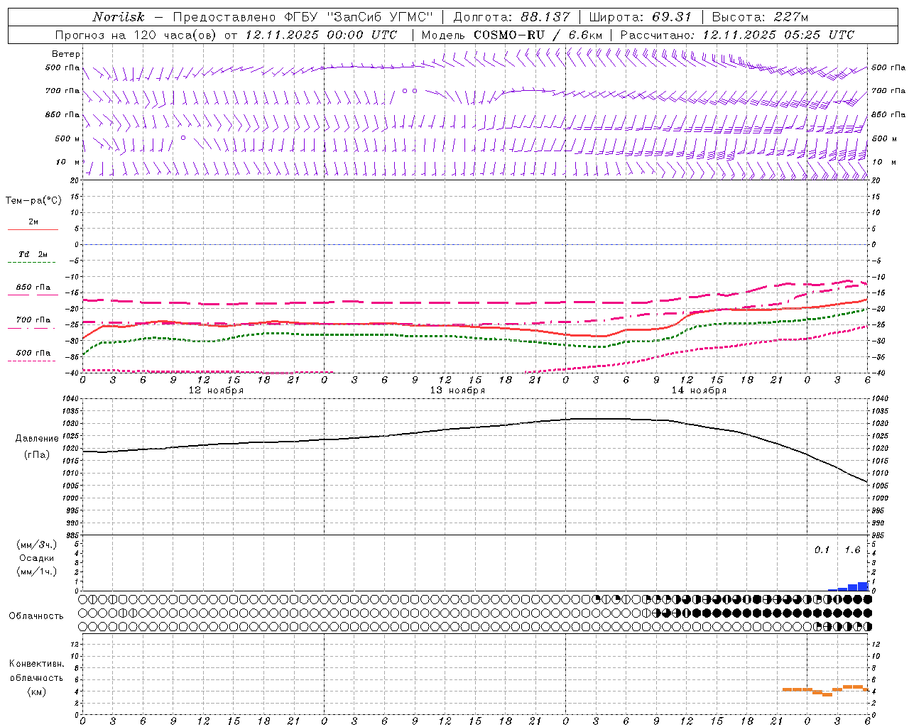
Task: Click the Высота: 227м value
Action: pyautogui.click(x=760, y=17)
